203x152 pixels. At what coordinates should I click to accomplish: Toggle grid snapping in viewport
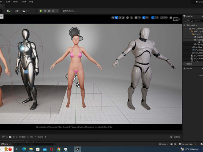coord(136,18)
